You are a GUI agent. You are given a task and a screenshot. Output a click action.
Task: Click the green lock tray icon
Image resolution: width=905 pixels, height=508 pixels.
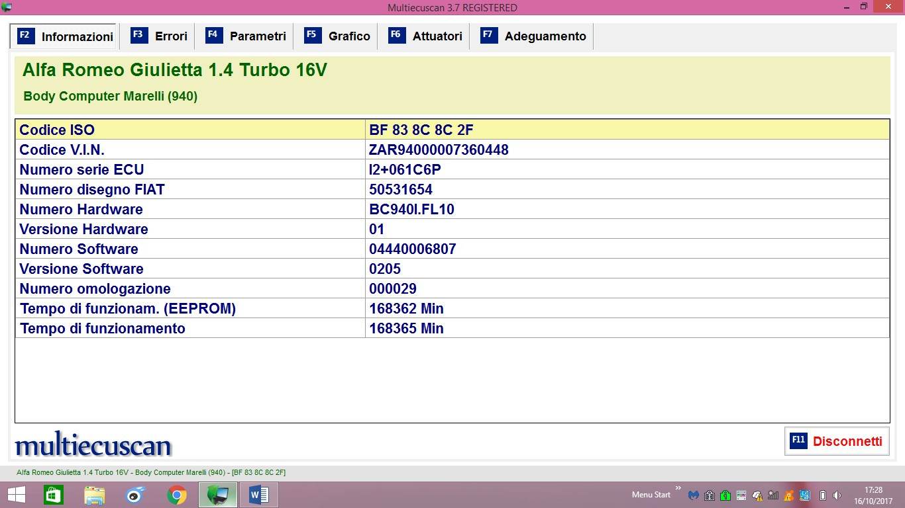725,495
